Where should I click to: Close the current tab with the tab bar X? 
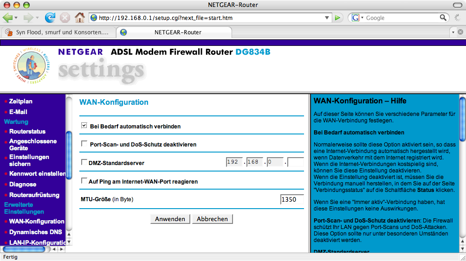(x=460, y=32)
